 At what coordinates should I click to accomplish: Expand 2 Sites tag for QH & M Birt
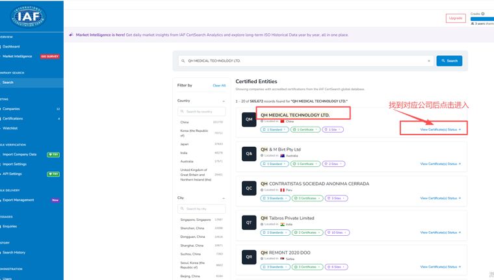click(333, 164)
